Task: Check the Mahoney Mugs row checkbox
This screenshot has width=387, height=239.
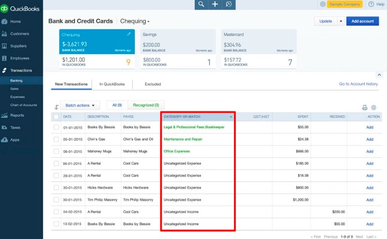Action: point(56,151)
